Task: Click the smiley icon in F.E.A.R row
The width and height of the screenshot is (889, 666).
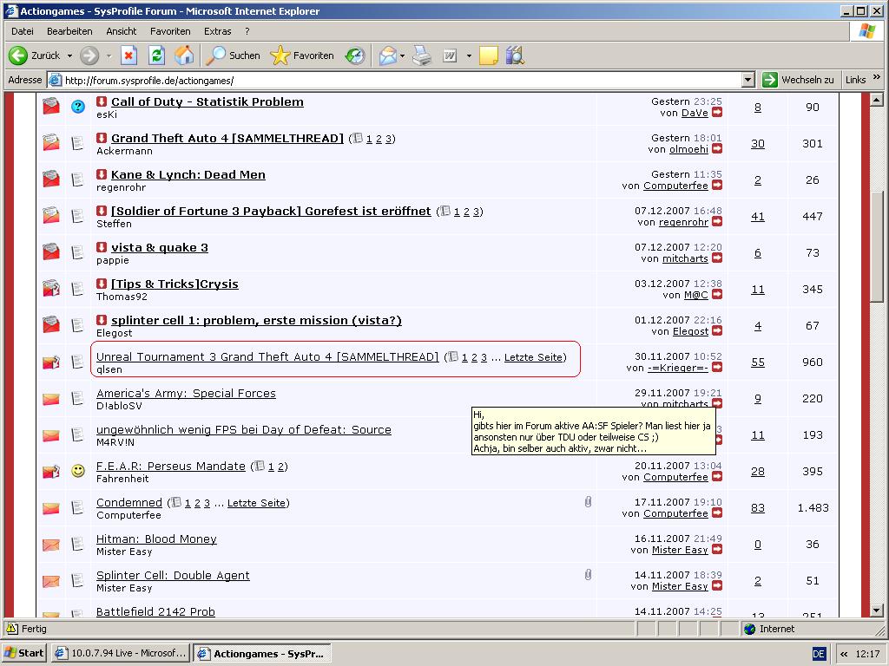Action: [77, 471]
